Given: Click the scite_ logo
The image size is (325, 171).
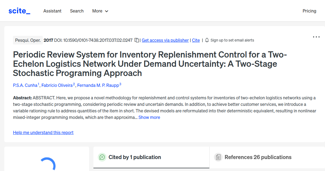Looking at the screenshot, I should pyautogui.click(x=19, y=11).
